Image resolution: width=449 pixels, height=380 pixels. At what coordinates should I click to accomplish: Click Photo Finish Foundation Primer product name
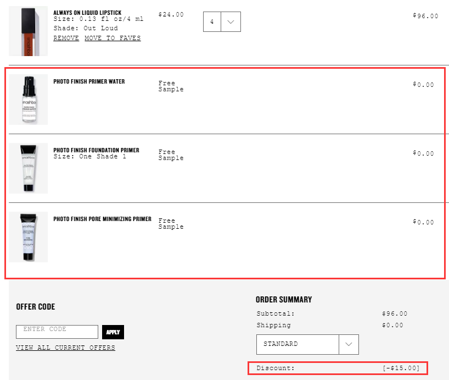[x=96, y=150]
